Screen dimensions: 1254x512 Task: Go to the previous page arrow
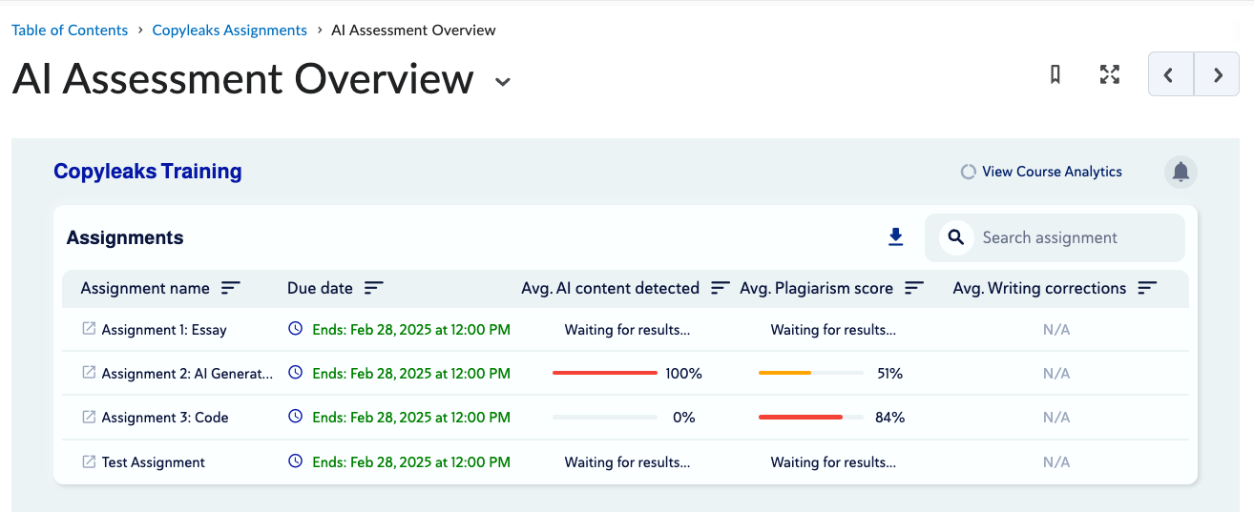(1171, 75)
